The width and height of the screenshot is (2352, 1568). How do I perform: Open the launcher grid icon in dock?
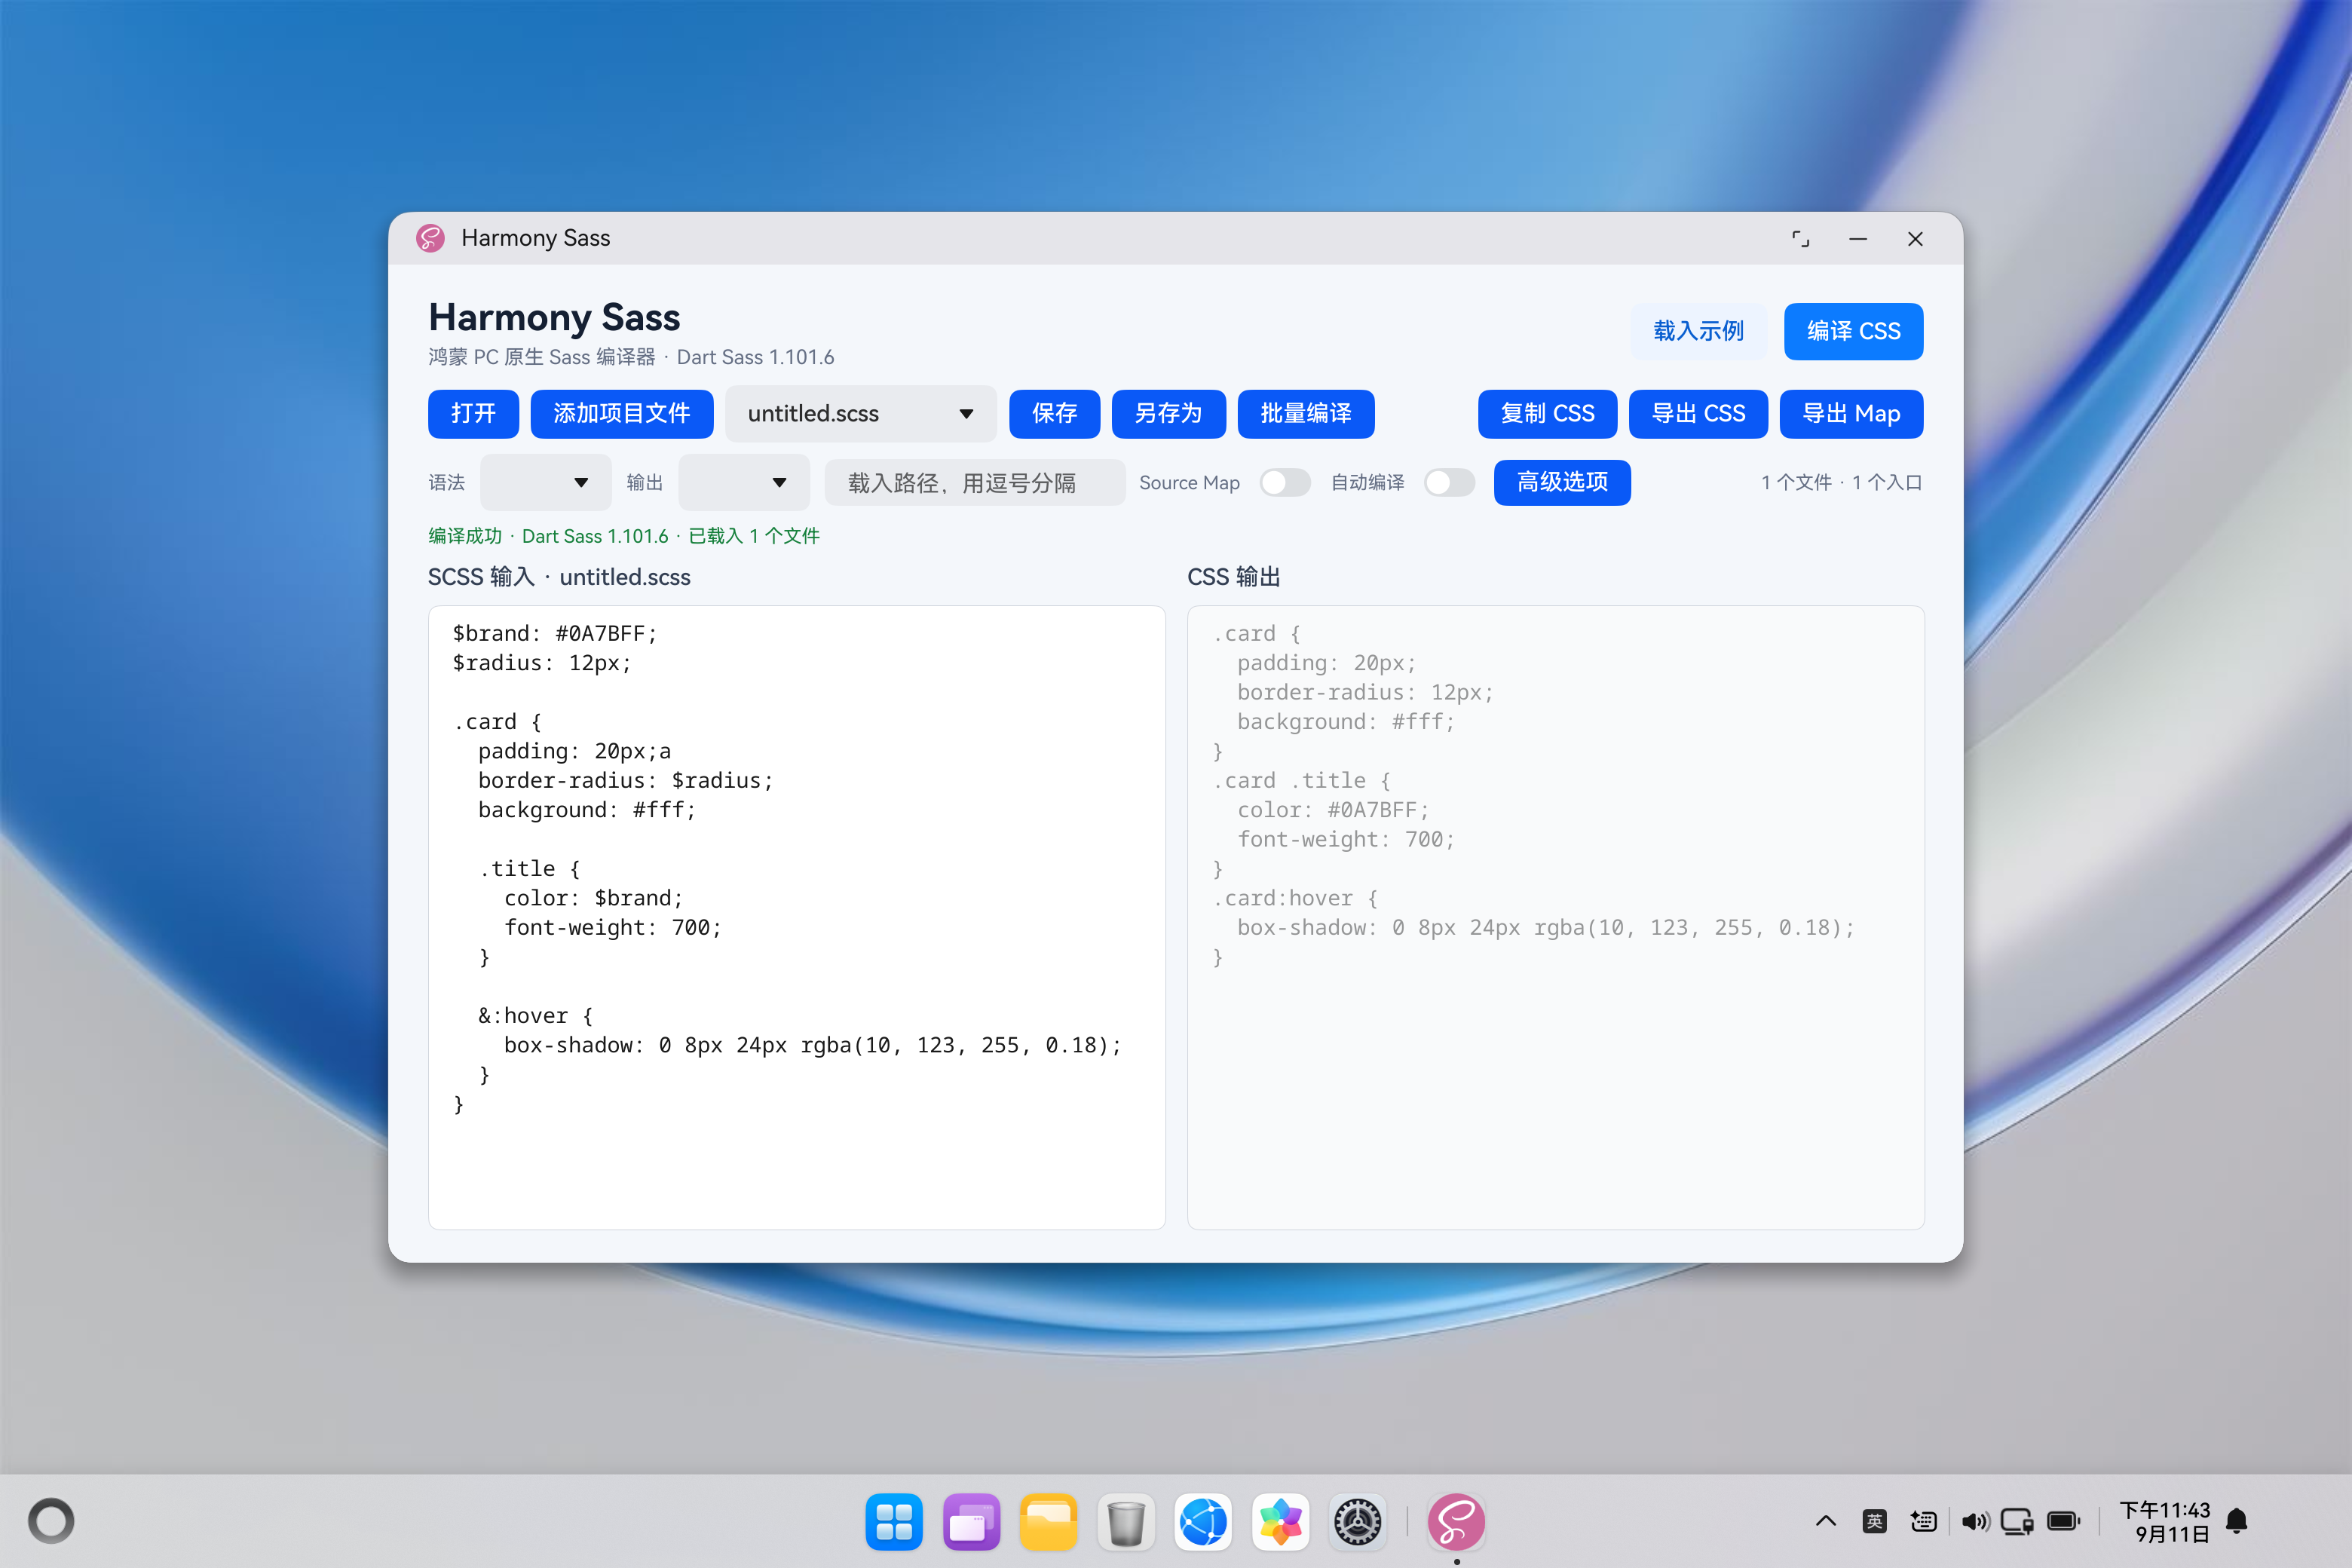[x=893, y=1522]
